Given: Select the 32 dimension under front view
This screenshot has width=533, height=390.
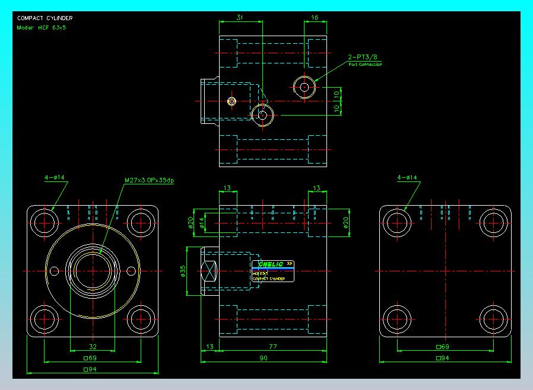Looking at the screenshot, I should point(93,347).
